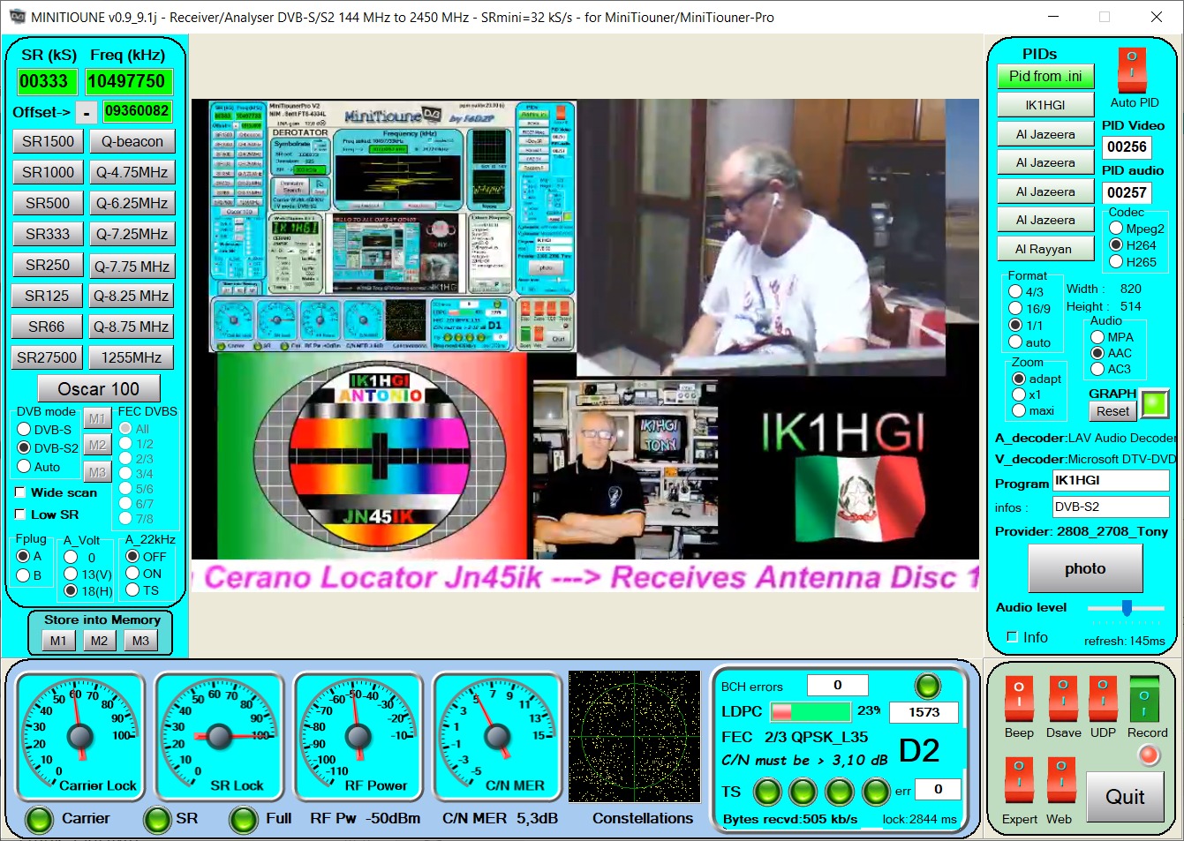Choose 16/9 format
The width and height of the screenshot is (1184, 841).
[x=1015, y=309]
